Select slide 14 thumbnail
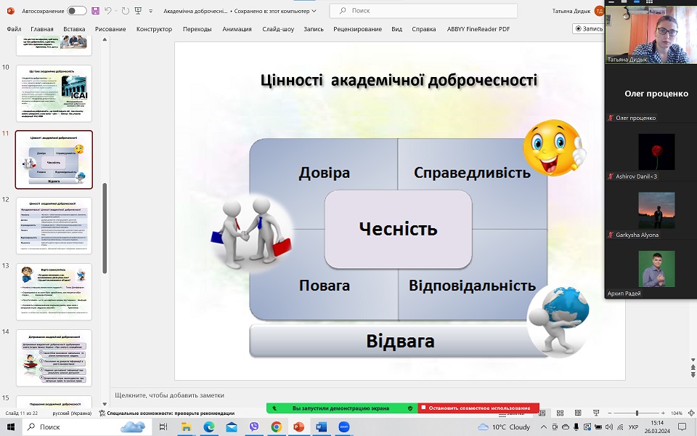The image size is (697, 436). [54, 358]
